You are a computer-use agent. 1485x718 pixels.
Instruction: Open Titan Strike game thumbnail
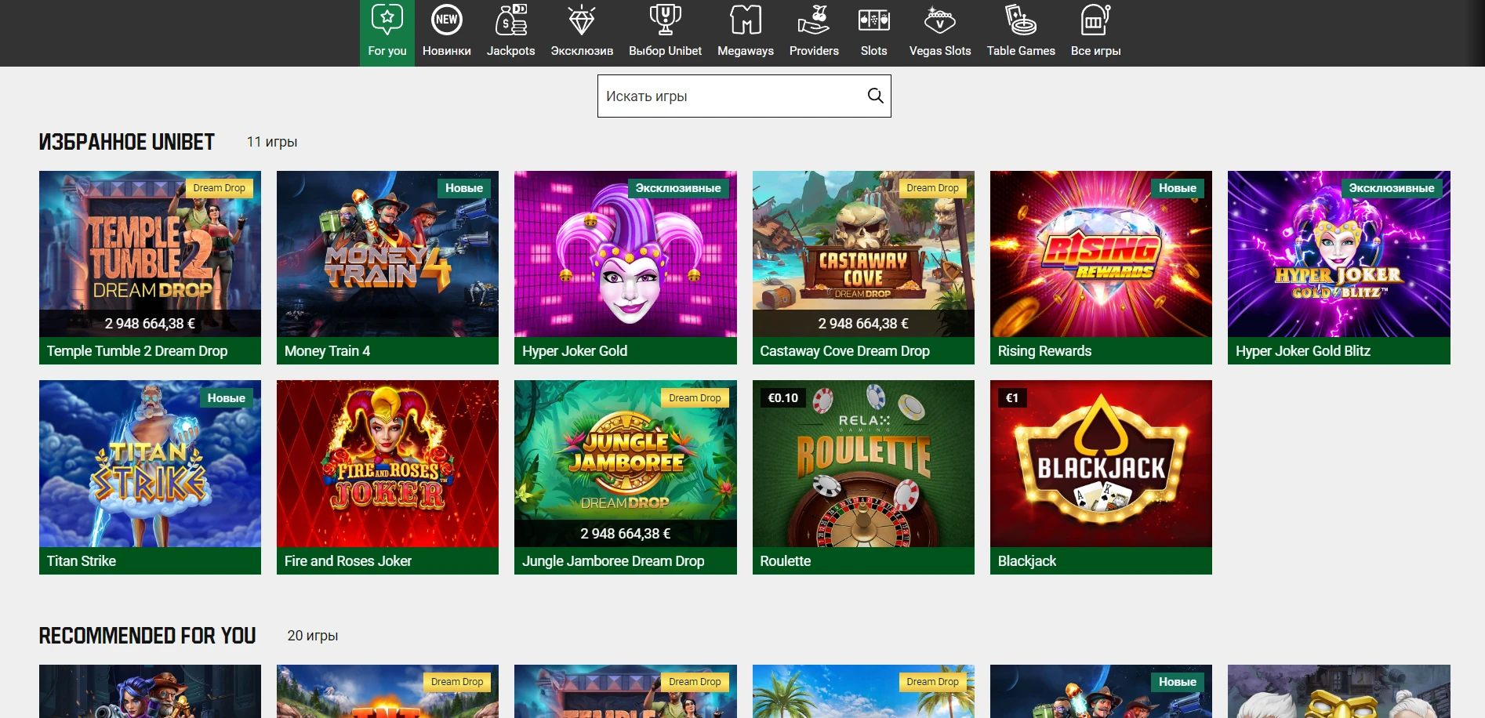point(150,464)
